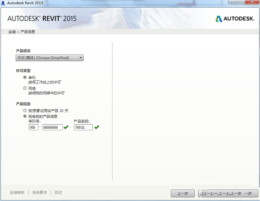Select the 单机 standalone license radio button
Image resolution: width=260 pixels, height=201 pixels.
click(x=25, y=78)
